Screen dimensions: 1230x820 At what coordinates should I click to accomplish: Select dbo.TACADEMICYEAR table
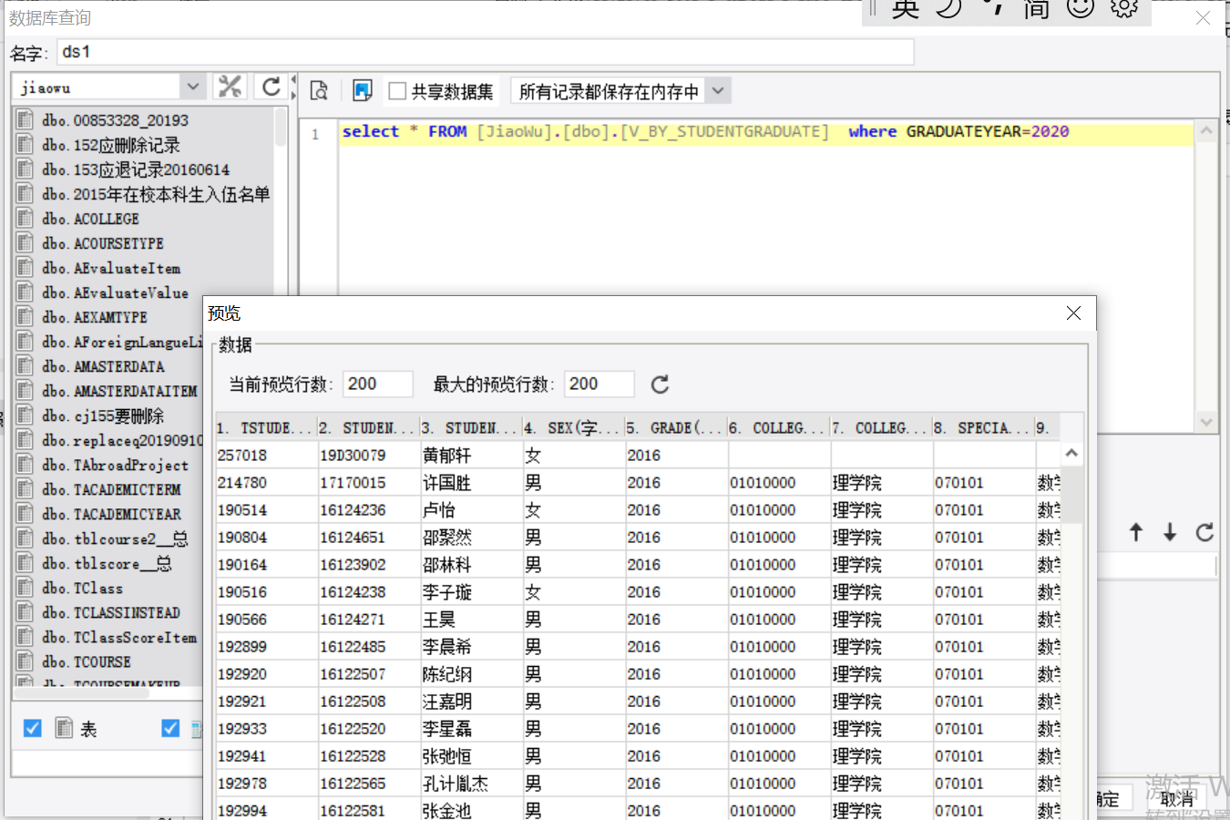point(111,514)
